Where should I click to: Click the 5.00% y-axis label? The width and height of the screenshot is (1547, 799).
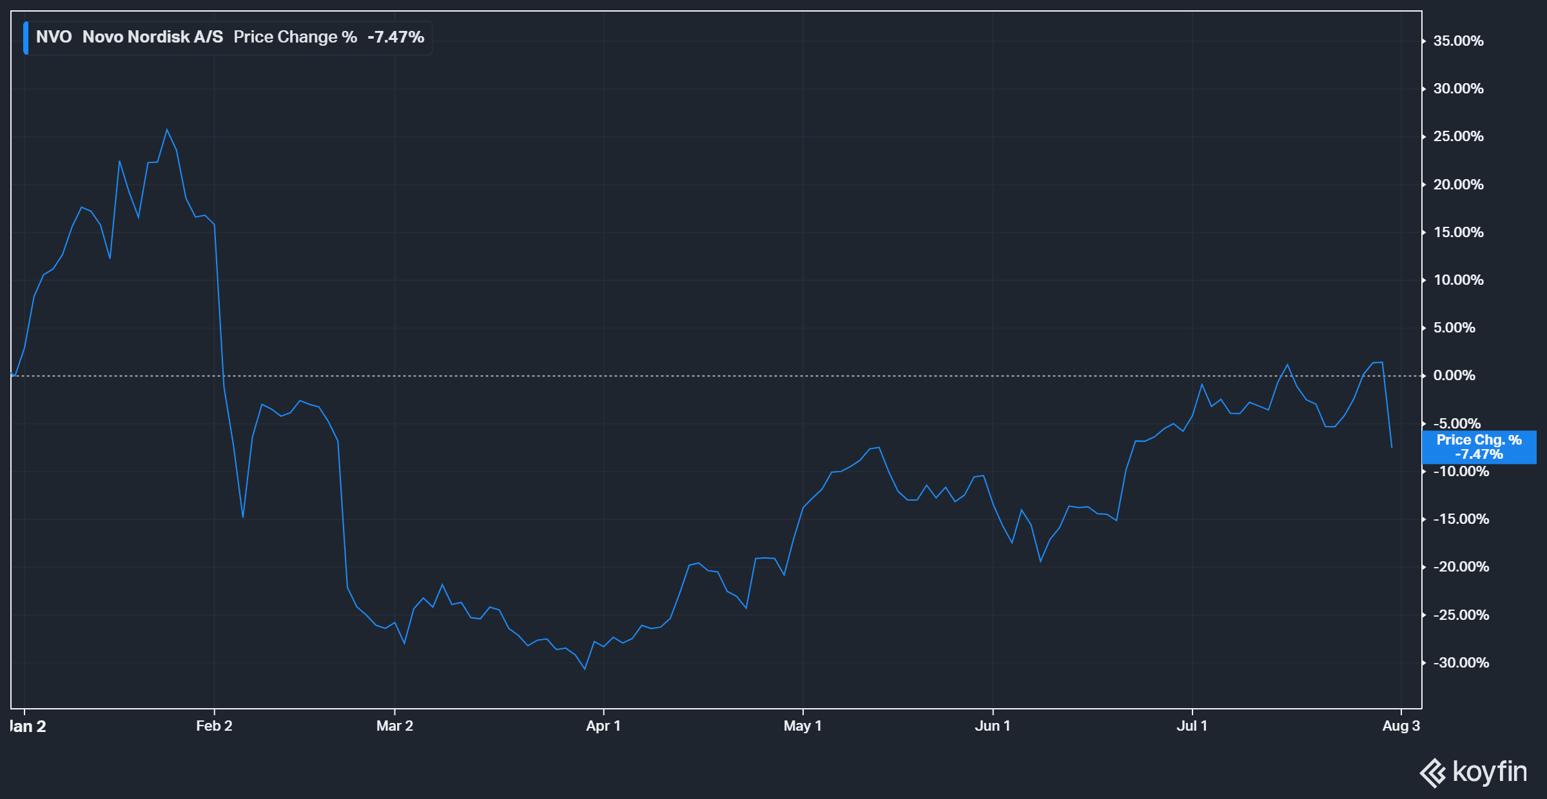1454,328
